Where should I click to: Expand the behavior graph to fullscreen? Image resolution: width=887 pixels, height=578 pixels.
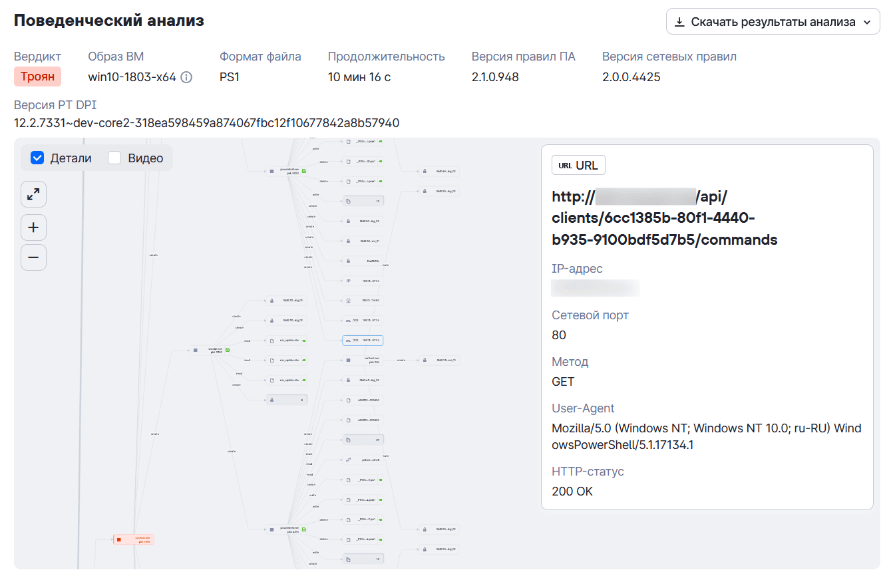click(33, 194)
